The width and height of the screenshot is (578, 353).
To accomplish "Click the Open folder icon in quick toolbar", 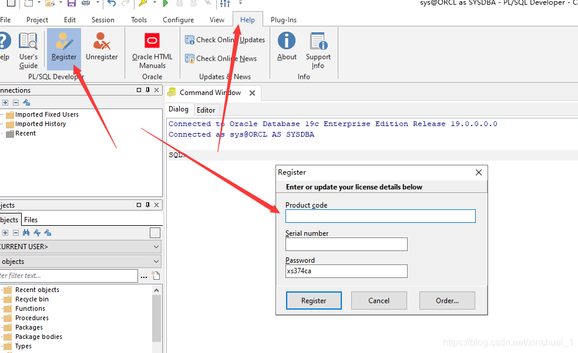I will tap(50, 3).
